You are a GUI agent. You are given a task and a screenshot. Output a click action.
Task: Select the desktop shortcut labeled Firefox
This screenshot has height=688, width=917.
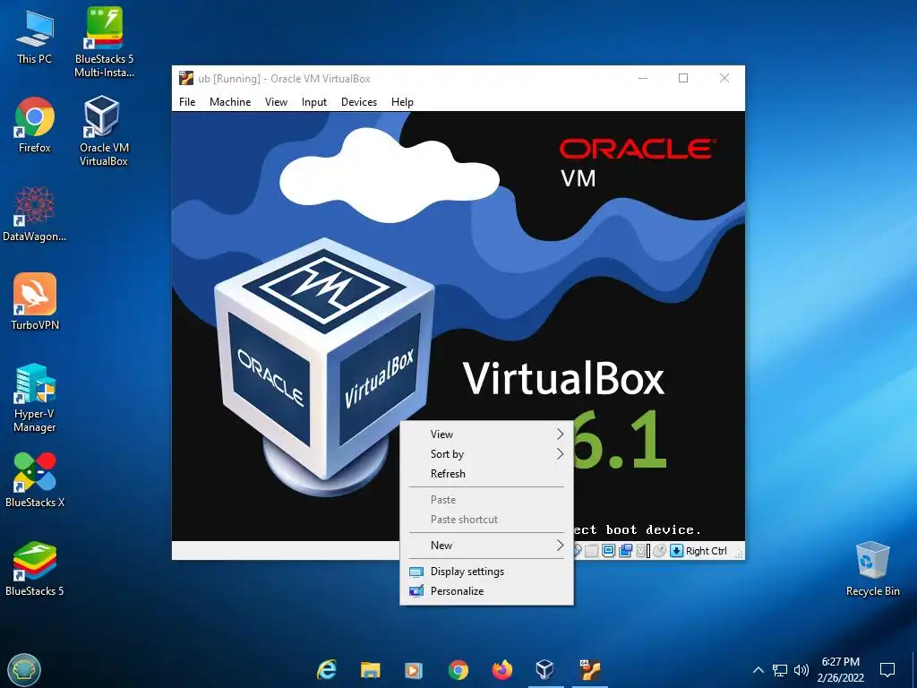(35, 125)
